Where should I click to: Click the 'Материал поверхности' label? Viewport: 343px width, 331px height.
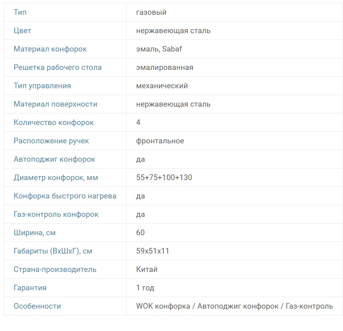click(55, 104)
